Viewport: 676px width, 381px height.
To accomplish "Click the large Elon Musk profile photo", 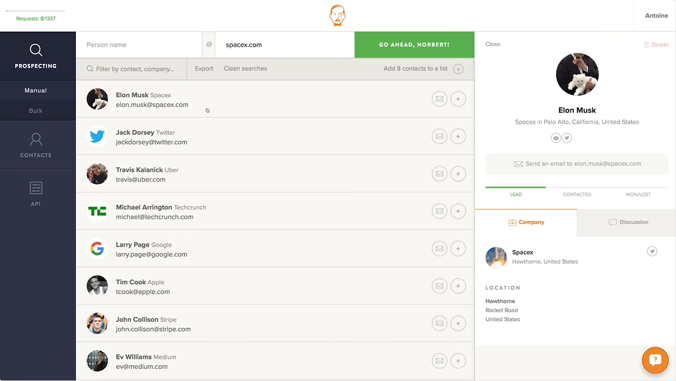I will (577, 75).
